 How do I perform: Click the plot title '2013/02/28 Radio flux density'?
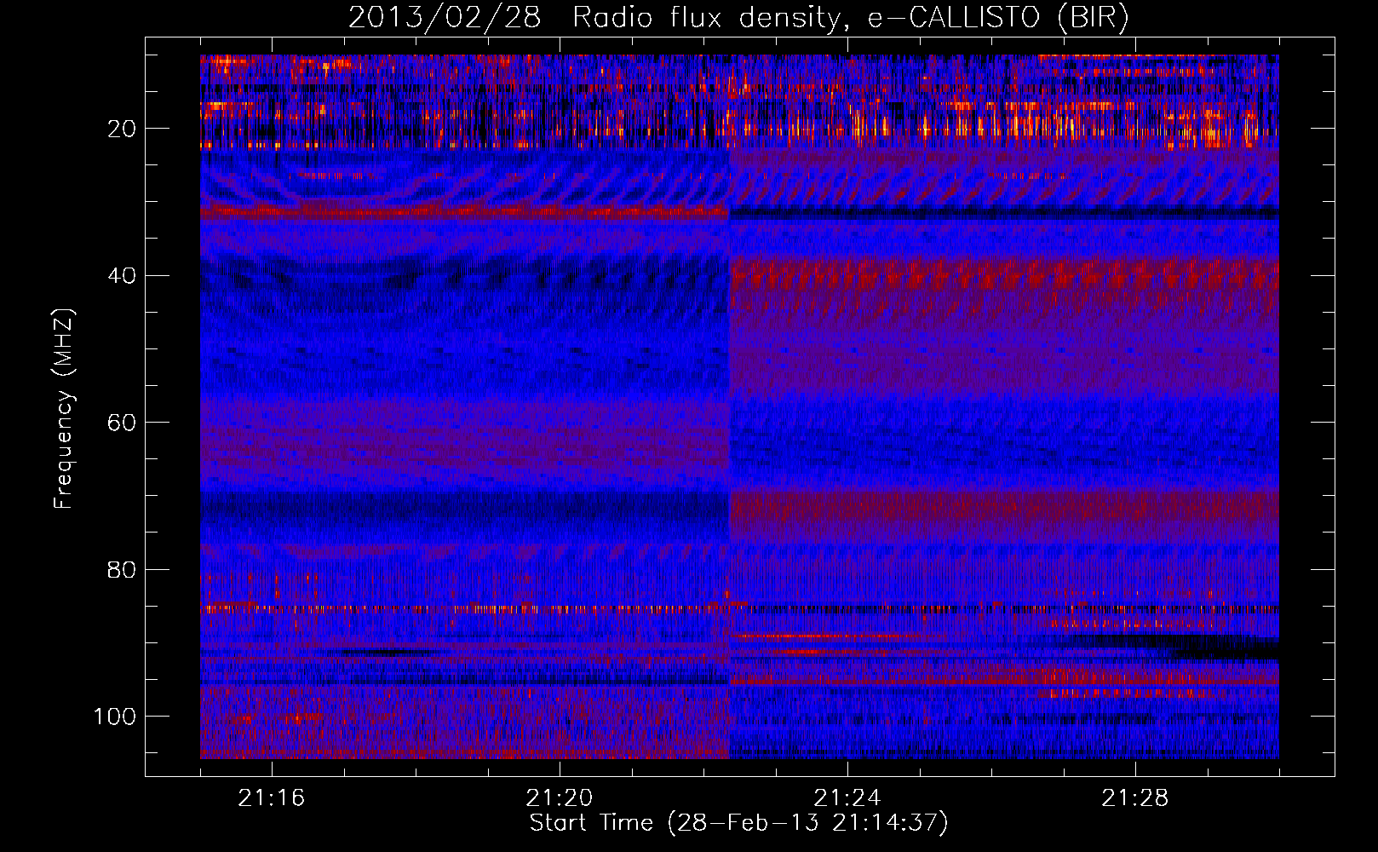coord(738,18)
